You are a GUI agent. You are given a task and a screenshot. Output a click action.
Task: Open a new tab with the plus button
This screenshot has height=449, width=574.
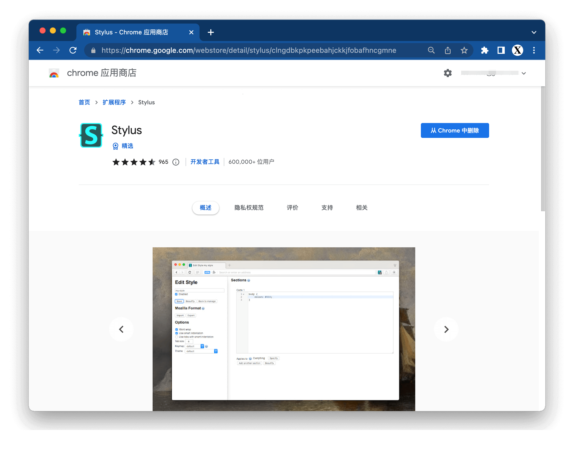pos(211,32)
